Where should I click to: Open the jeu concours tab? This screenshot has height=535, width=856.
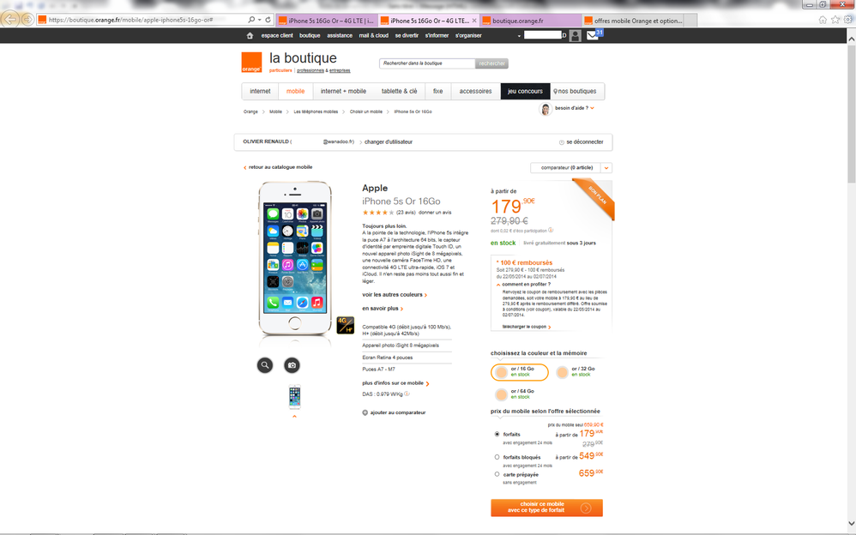click(525, 91)
